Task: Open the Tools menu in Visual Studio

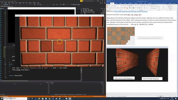Action: 23,3
